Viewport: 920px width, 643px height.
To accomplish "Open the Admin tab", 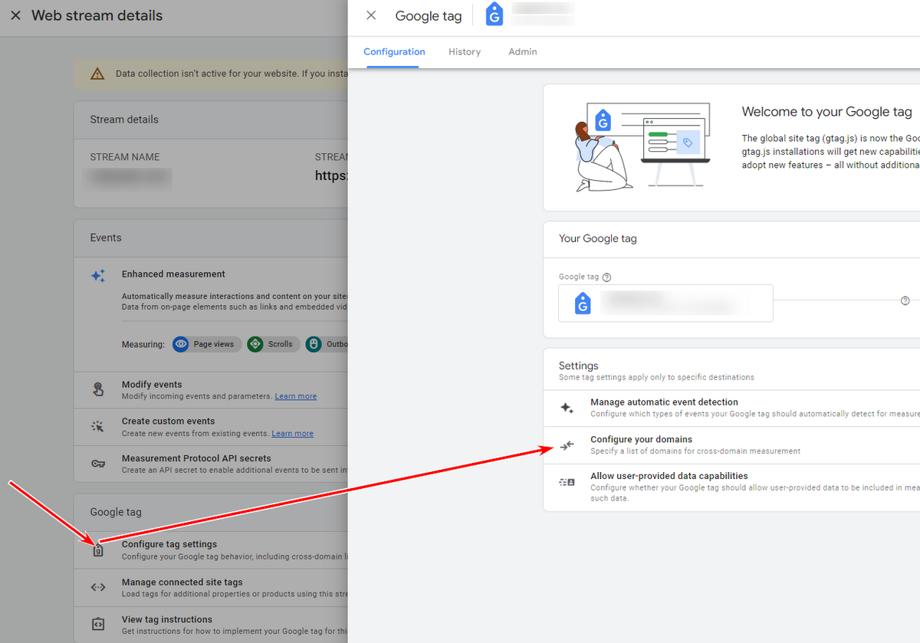I will pyautogui.click(x=523, y=52).
